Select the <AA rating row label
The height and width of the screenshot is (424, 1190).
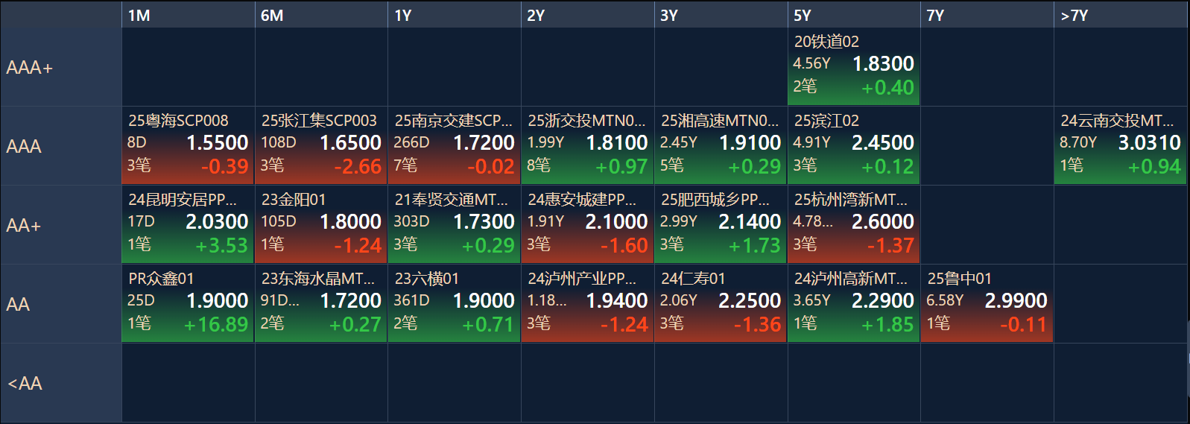pyautogui.click(x=61, y=383)
